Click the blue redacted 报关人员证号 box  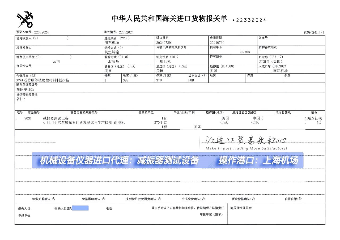80,208
